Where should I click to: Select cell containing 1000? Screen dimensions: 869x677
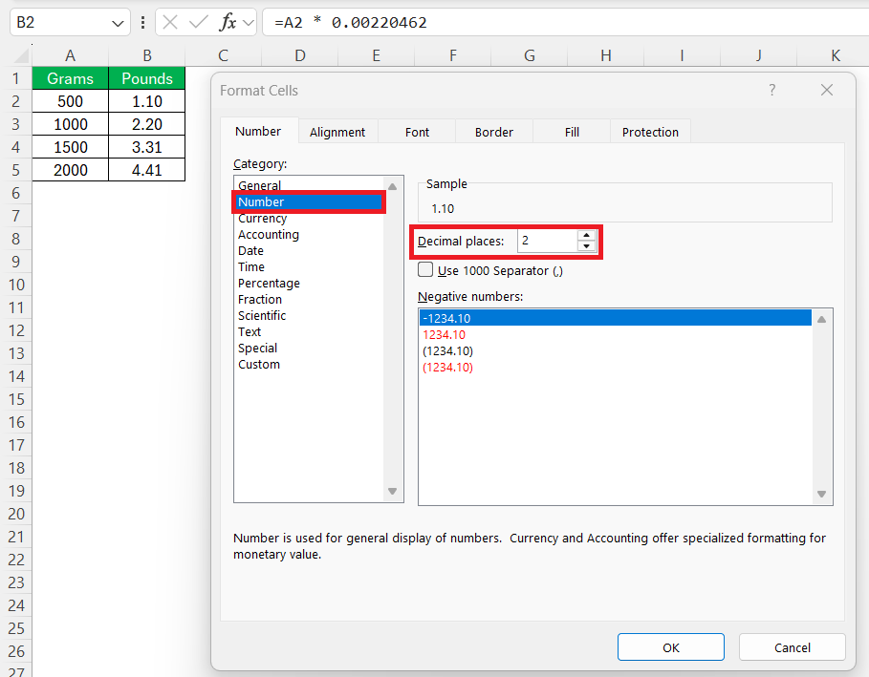[x=71, y=124]
